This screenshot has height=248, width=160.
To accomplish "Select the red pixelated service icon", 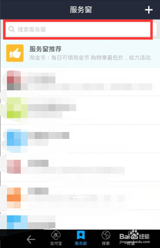I will [14, 80].
